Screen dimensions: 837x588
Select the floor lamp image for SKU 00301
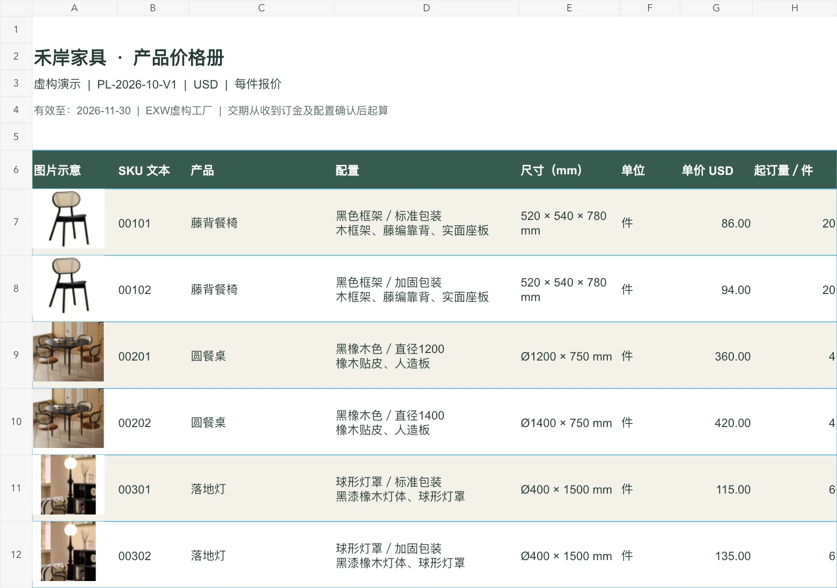click(x=69, y=485)
